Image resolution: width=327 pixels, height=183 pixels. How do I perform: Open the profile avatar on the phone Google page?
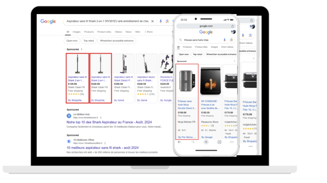(233, 32)
